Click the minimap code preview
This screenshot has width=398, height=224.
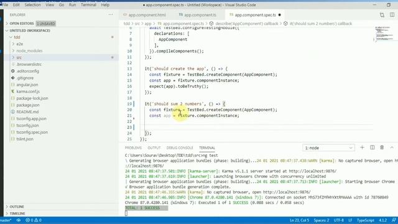[384, 34]
